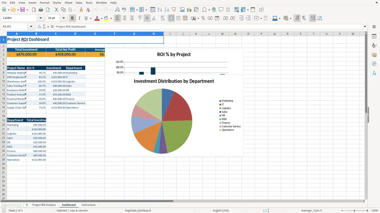Click the Font Color red A swatch
The height and width of the screenshot is (213, 380).
97,18
